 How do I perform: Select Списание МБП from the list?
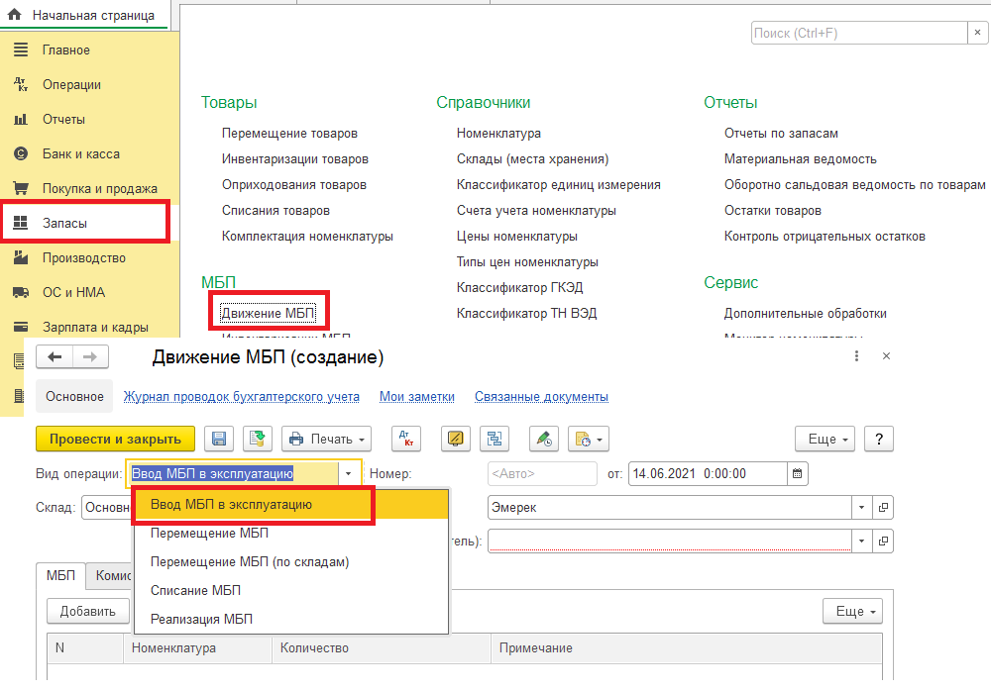[195, 590]
